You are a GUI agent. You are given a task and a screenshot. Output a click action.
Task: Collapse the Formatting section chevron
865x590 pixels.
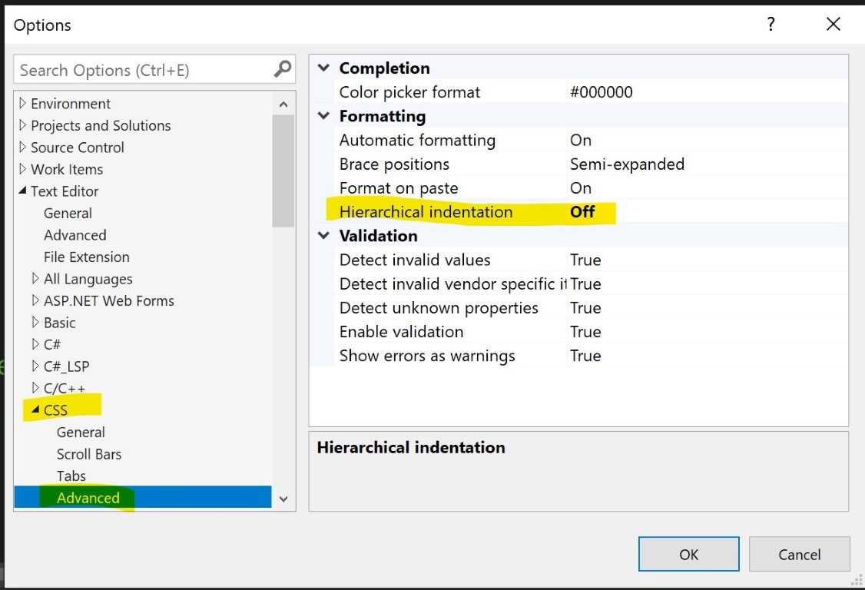click(x=323, y=116)
